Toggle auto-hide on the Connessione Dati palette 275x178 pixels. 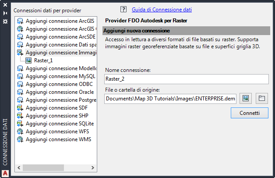(5, 13)
